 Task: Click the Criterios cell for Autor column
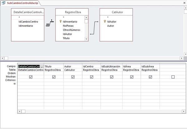pos(73,80)
